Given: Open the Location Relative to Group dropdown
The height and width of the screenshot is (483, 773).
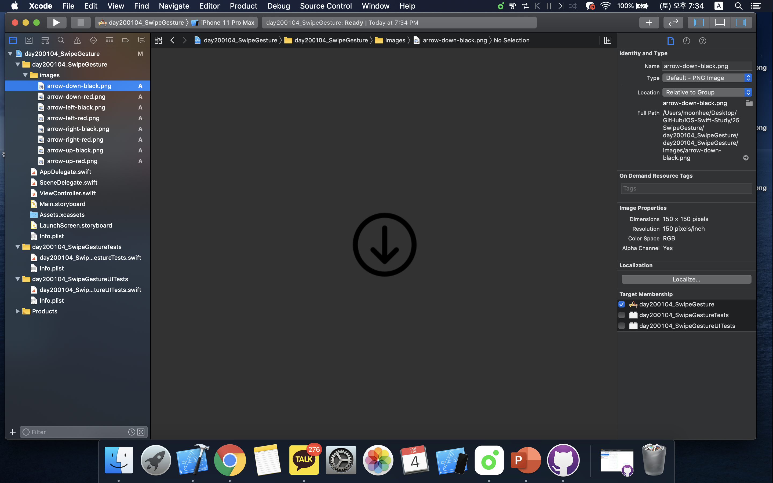Looking at the screenshot, I should (706, 92).
